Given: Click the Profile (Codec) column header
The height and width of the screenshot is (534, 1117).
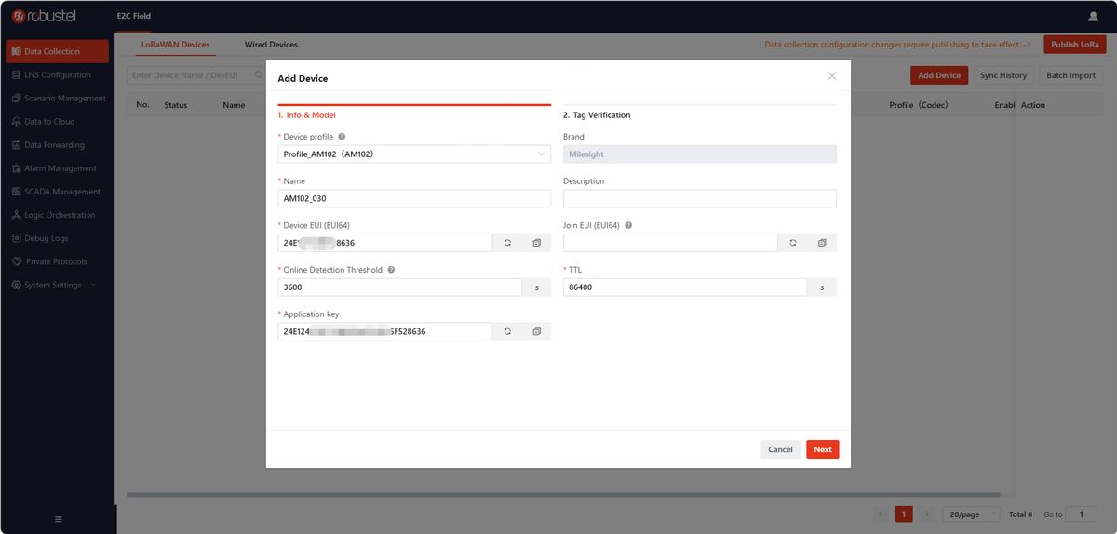Looking at the screenshot, I should point(919,105).
